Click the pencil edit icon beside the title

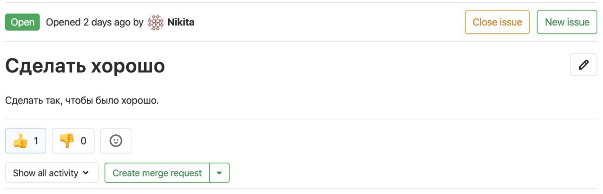click(x=584, y=65)
